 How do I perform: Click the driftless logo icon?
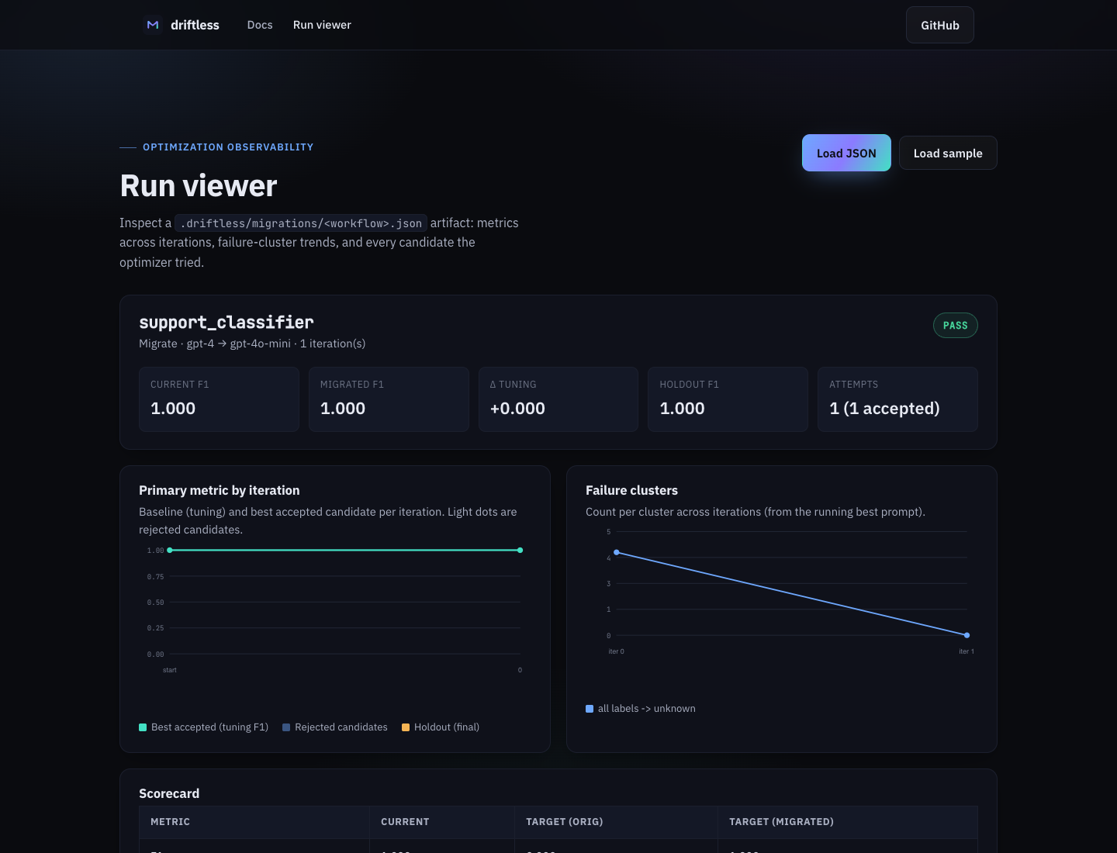(153, 25)
